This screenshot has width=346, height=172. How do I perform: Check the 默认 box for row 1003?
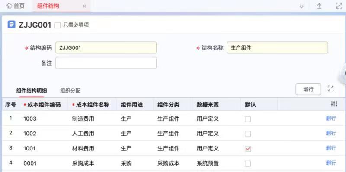248,119
